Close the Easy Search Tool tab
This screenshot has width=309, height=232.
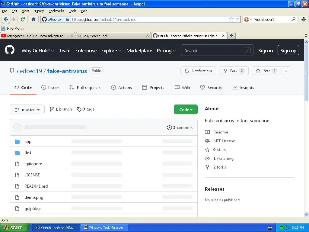pos(147,36)
